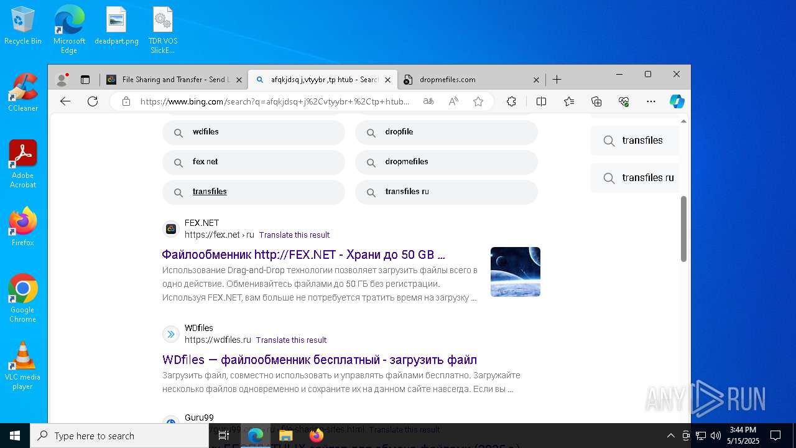Image resolution: width=796 pixels, height=448 pixels.
Task: Open CCleaner desktop shortcut
Action: pyautogui.click(x=23, y=93)
